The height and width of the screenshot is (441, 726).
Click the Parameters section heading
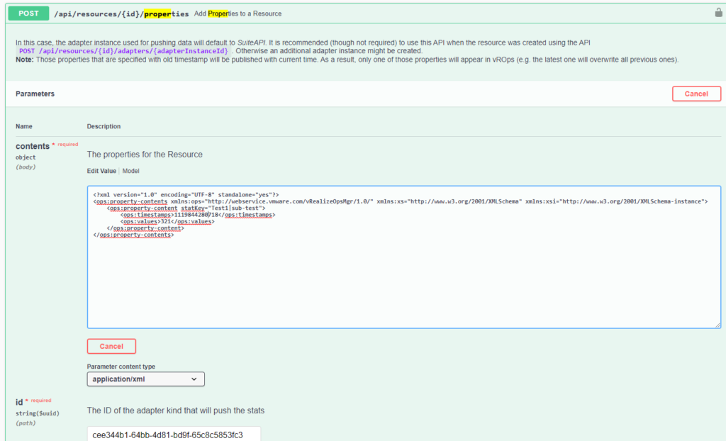35,94
